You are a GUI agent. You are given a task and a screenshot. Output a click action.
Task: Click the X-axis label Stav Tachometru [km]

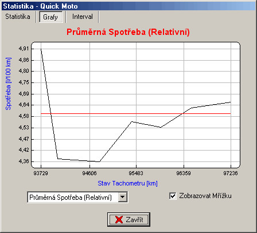coord(127,183)
